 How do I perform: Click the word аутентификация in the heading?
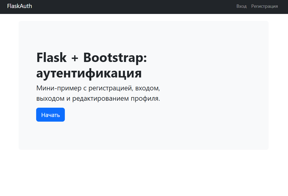[x=89, y=74]
